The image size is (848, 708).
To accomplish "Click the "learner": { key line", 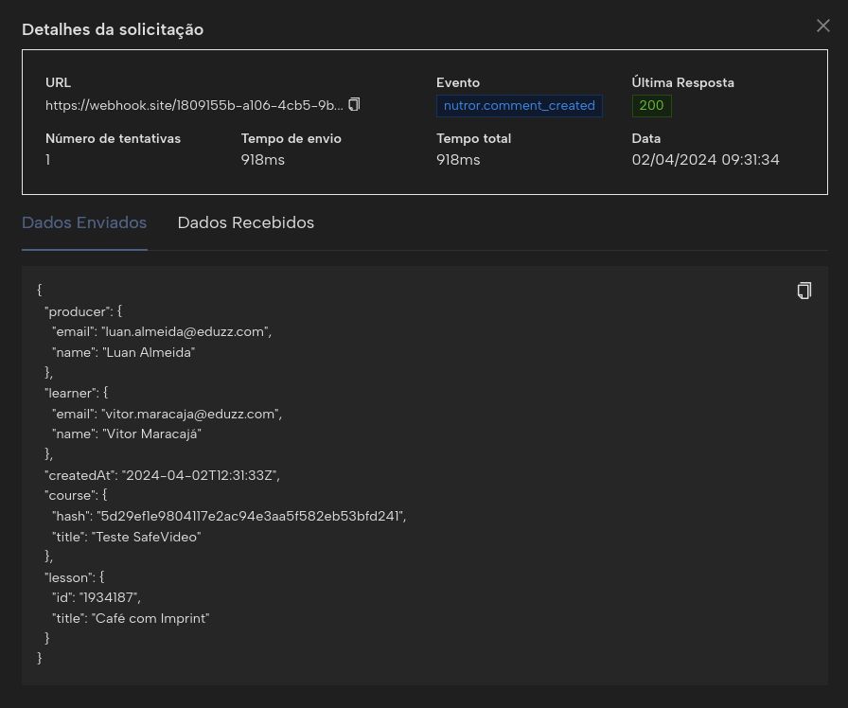I will pyautogui.click(x=77, y=393).
